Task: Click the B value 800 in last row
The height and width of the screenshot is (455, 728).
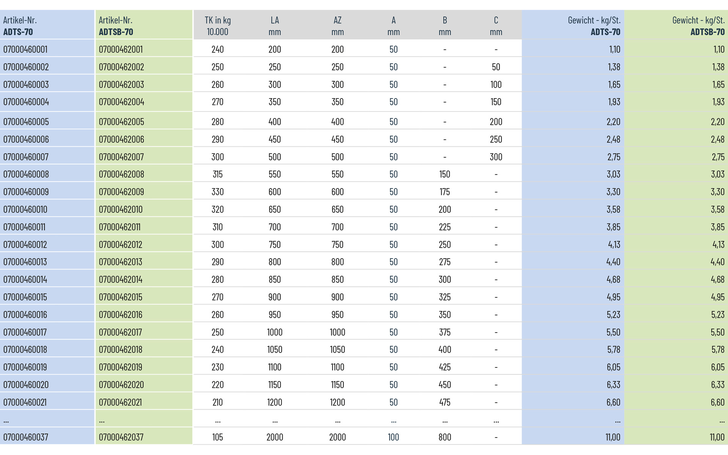Action: click(x=445, y=437)
